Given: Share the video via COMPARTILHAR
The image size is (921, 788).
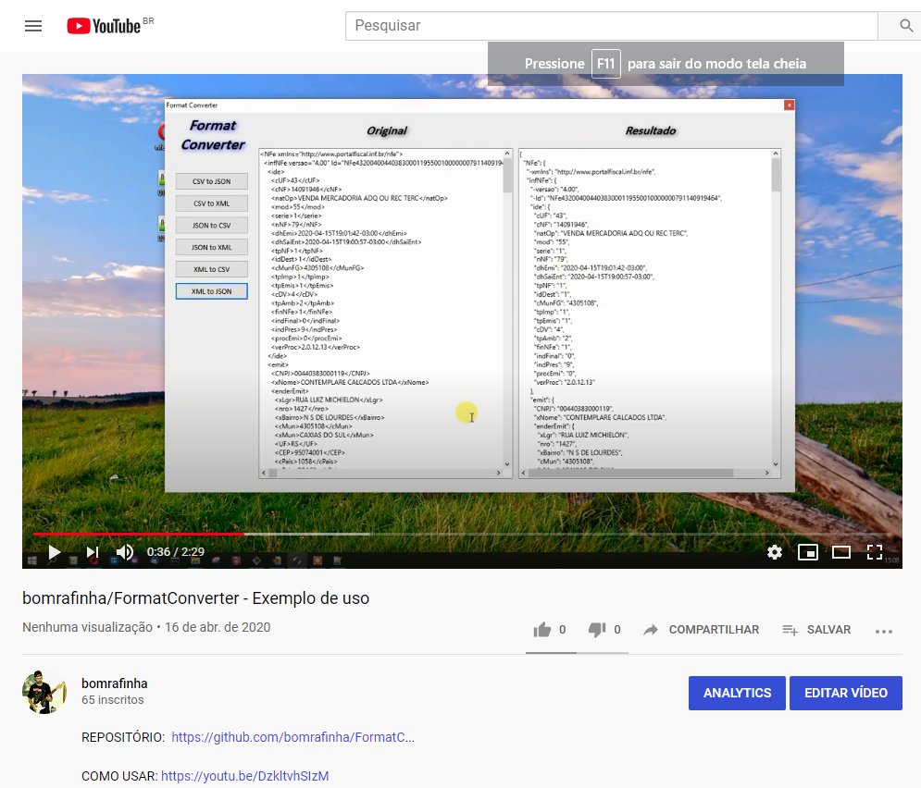Looking at the screenshot, I should tap(701, 630).
